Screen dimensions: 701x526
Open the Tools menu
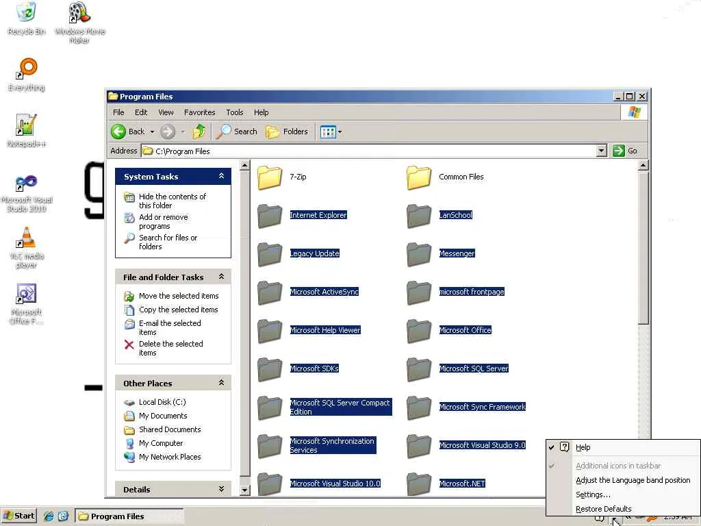235,112
